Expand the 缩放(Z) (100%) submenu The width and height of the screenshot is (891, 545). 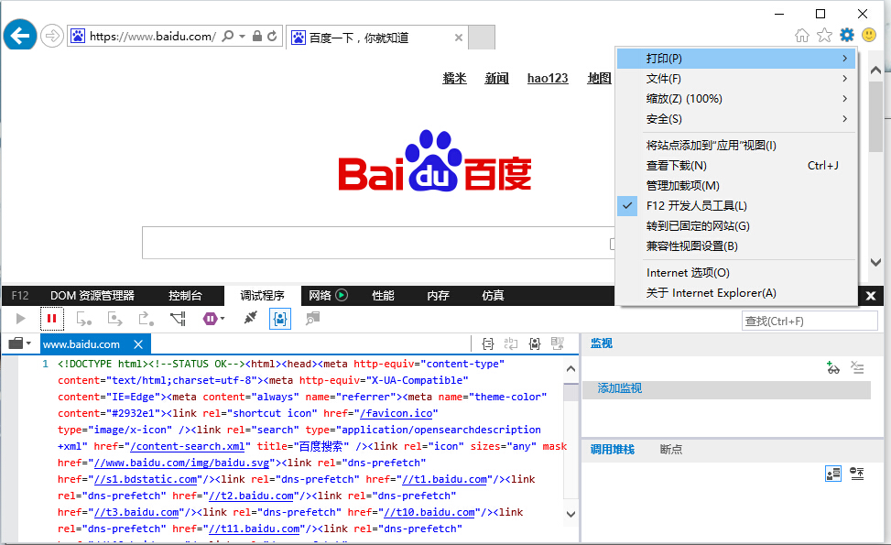736,99
